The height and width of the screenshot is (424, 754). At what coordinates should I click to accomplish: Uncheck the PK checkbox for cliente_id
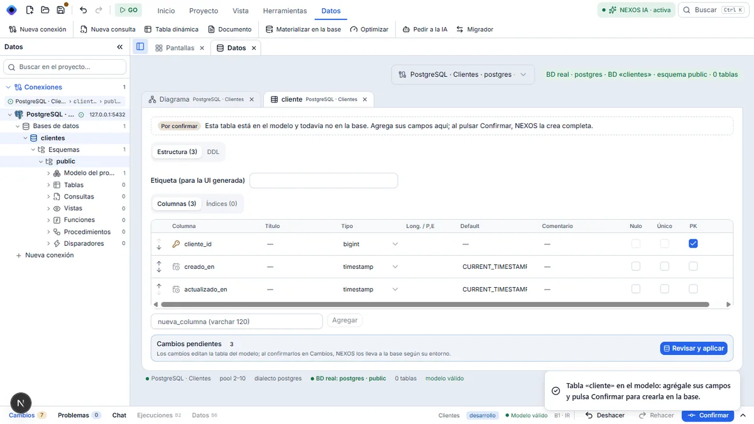click(x=693, y=244)
